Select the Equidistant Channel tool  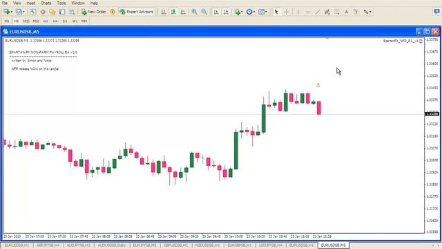click(x=327, y=12)
